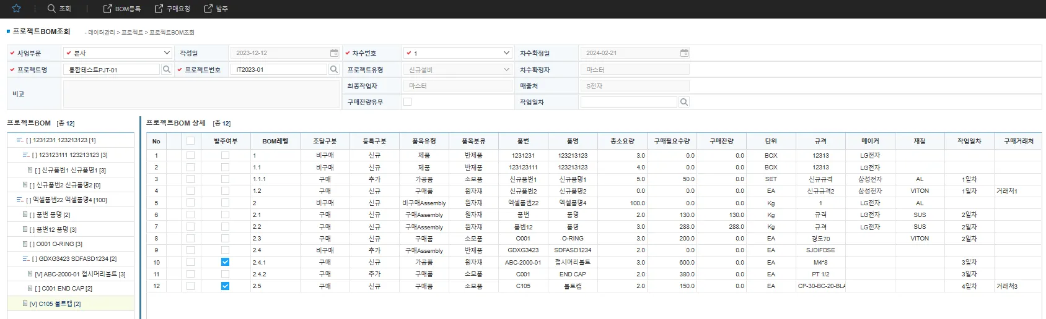Check the row selection box for row 12

190,286
